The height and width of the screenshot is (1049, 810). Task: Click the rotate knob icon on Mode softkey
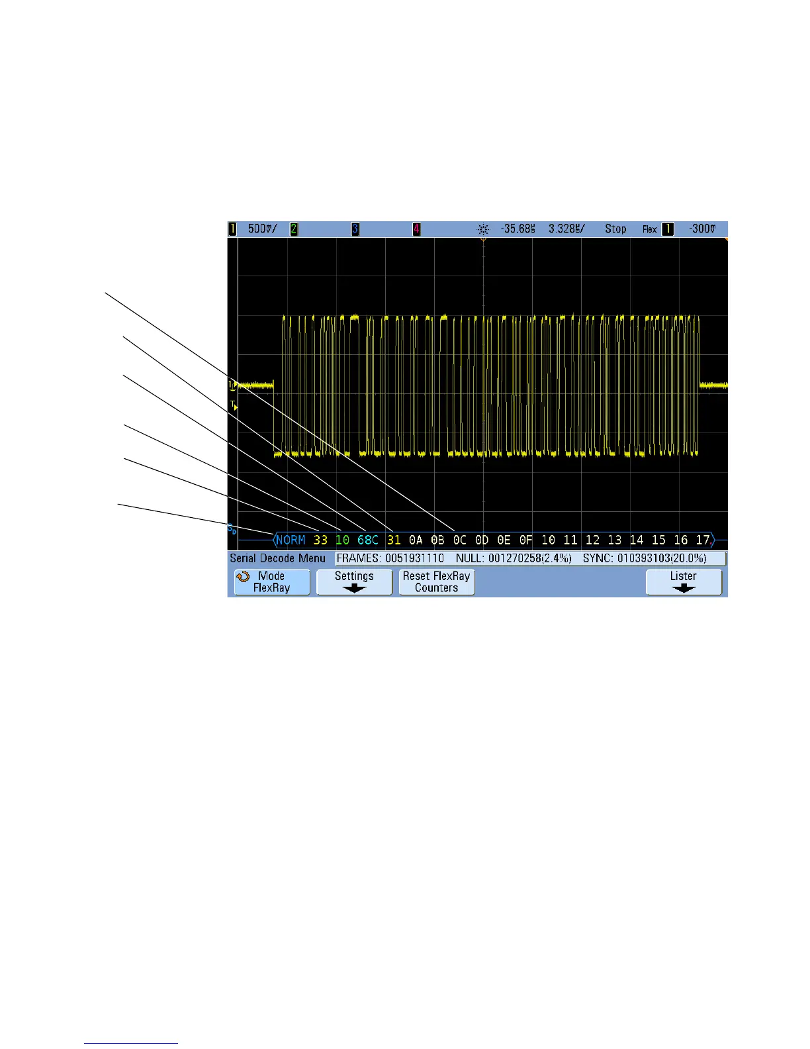point(243,577)
